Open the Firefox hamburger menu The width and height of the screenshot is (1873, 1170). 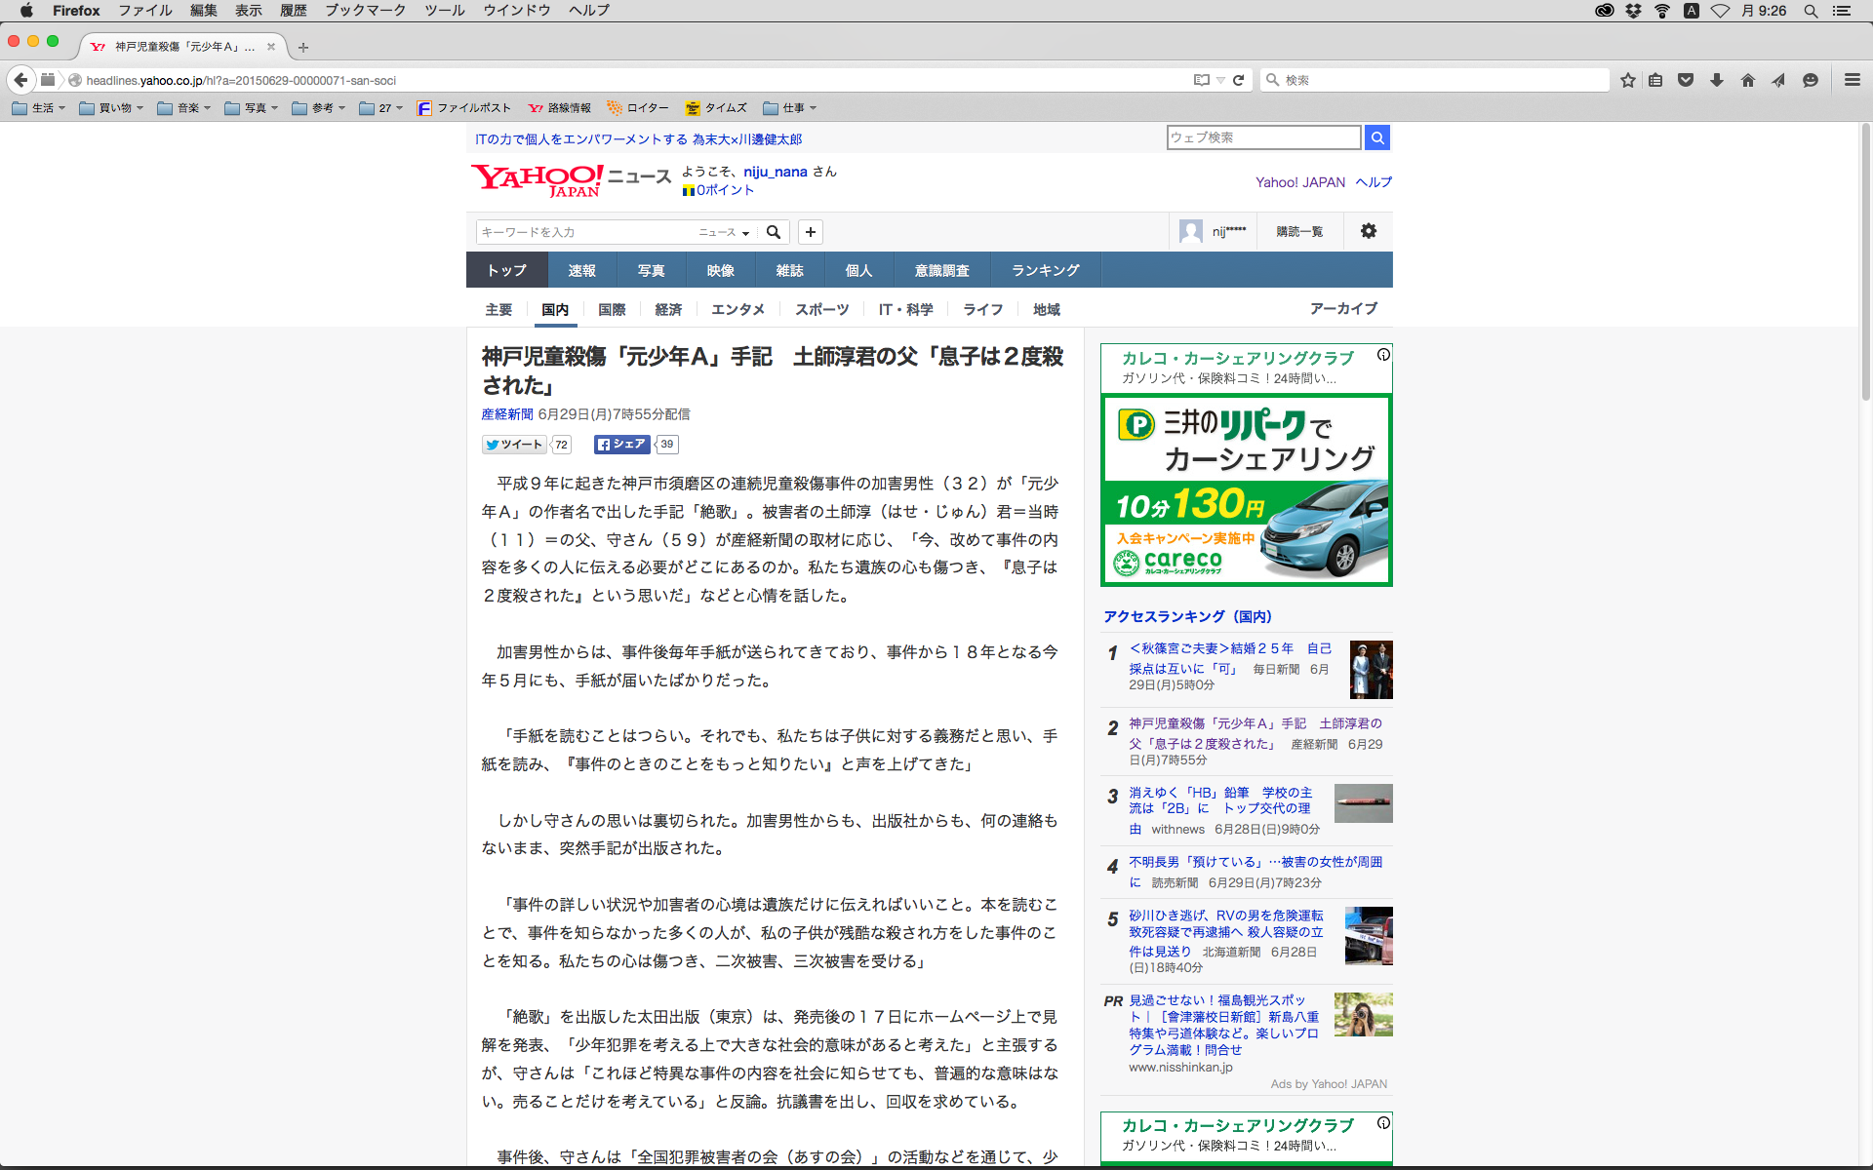click(x=1852, y=80)
